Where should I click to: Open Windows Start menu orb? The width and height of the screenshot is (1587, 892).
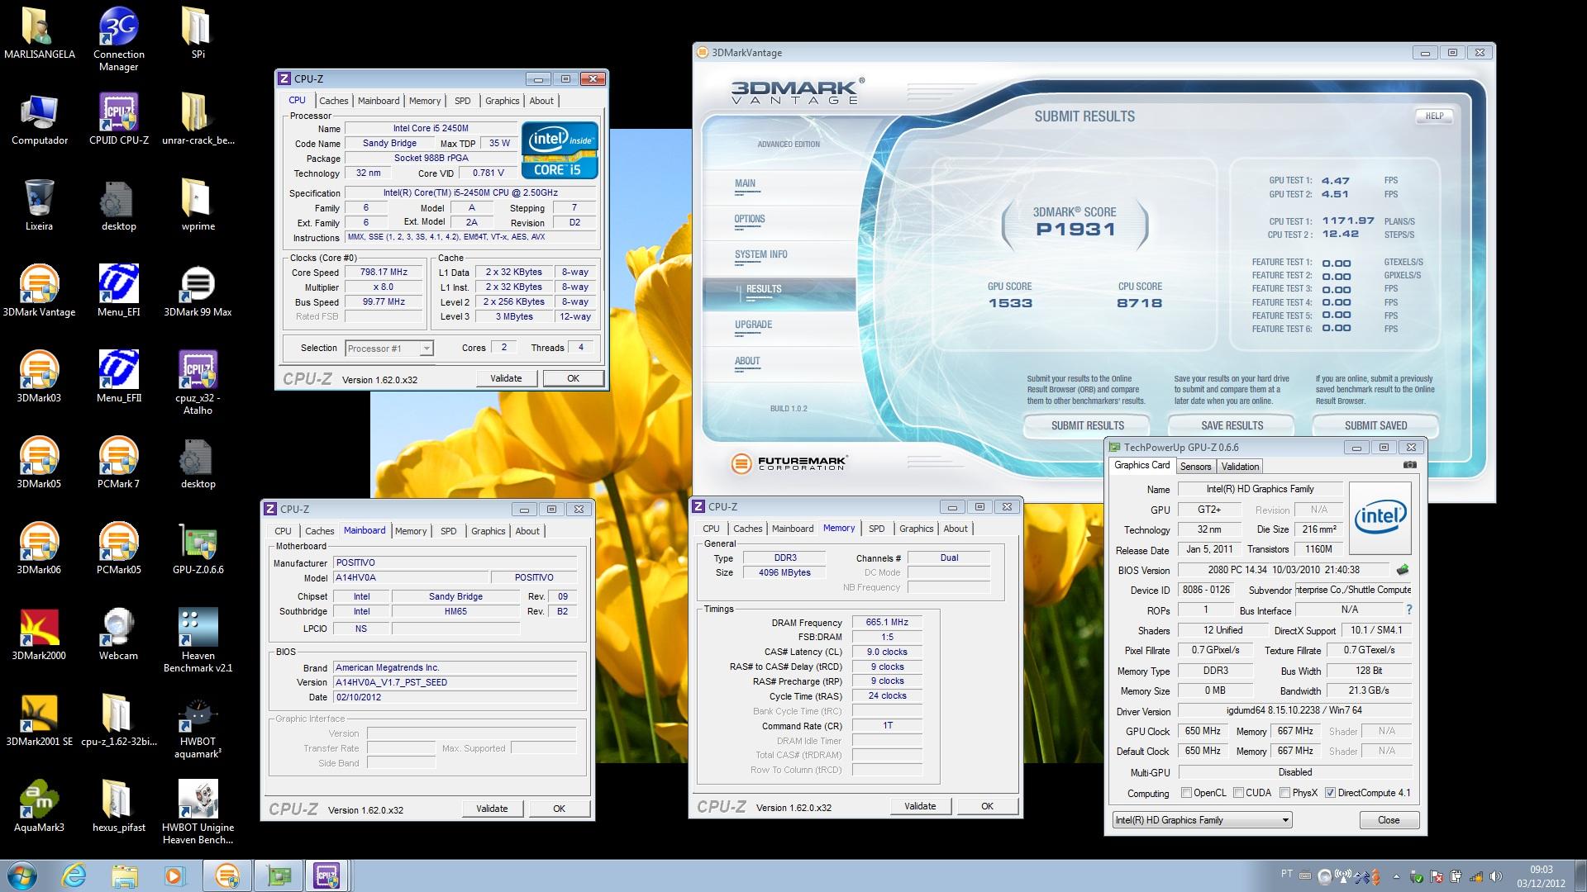coord(21,875)
